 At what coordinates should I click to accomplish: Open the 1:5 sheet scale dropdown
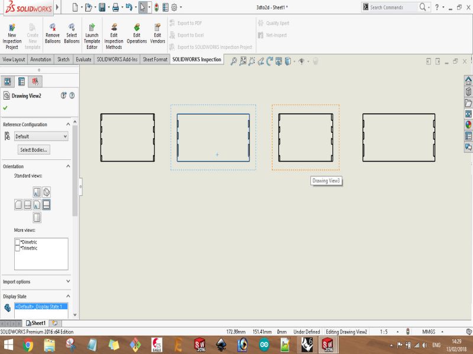[x=397, y=332]
